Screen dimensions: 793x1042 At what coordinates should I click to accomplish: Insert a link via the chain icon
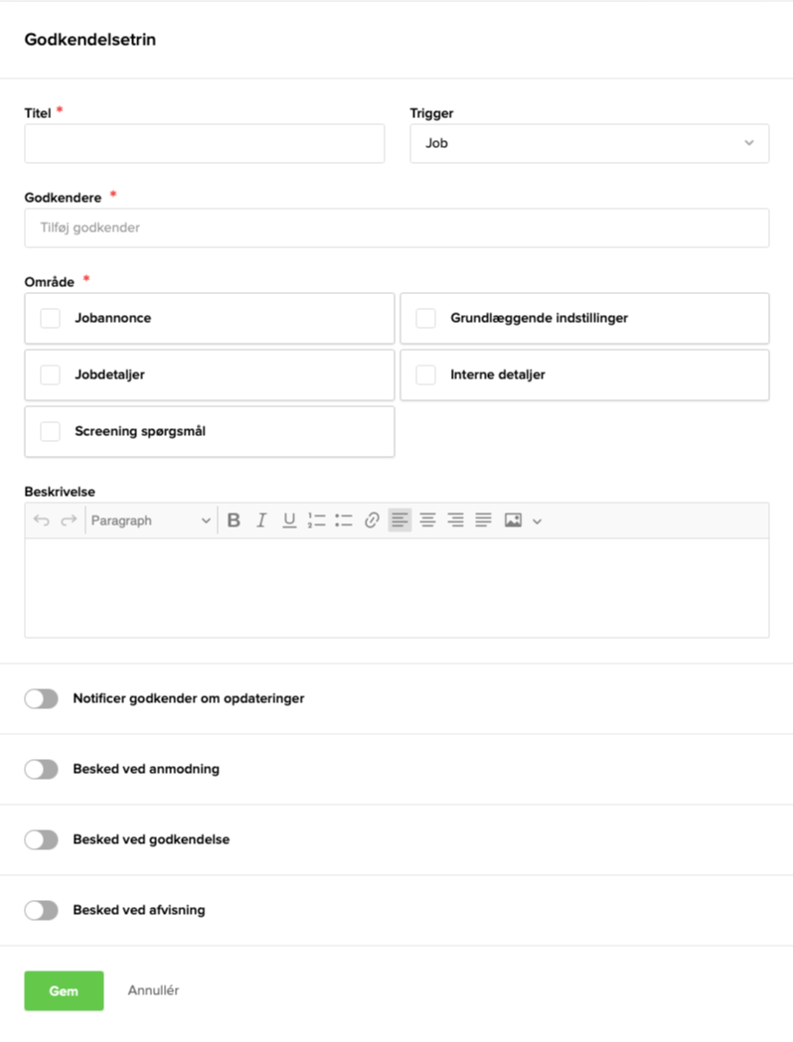tap(372, 521)
